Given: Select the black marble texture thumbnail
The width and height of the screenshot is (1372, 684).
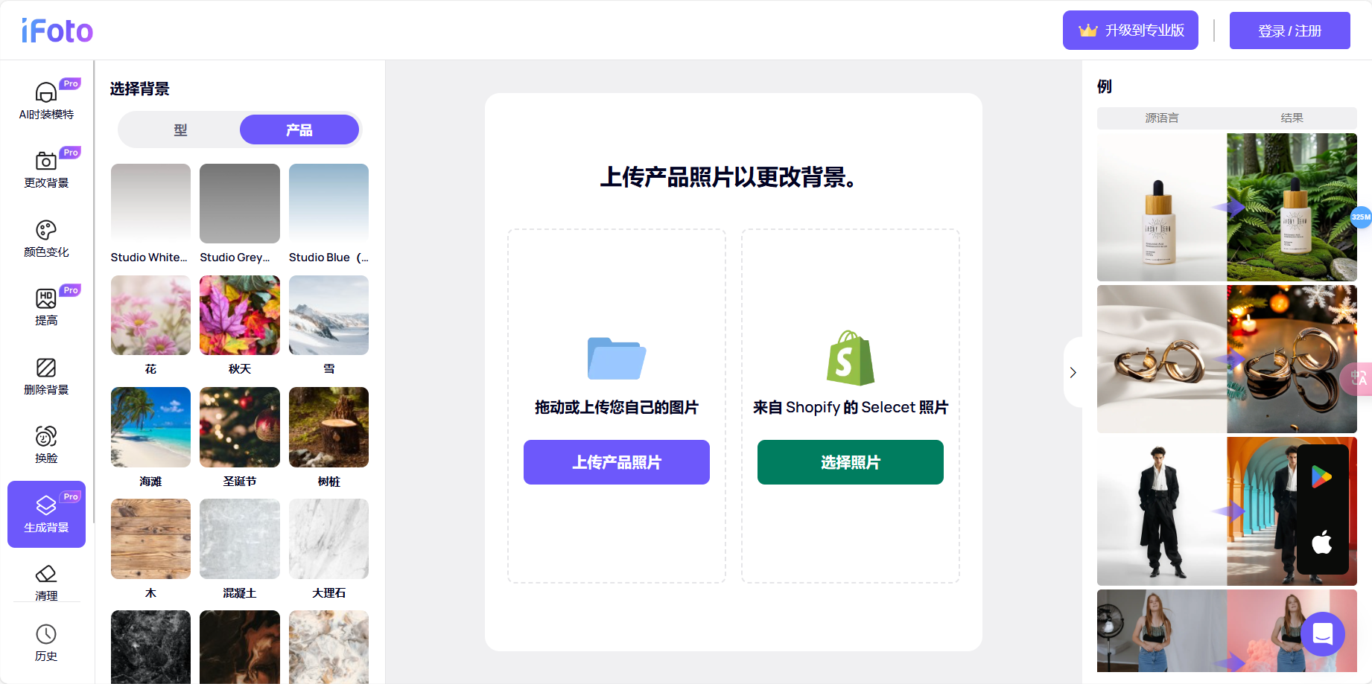Looking at the screenshot, I should [150, 647].
